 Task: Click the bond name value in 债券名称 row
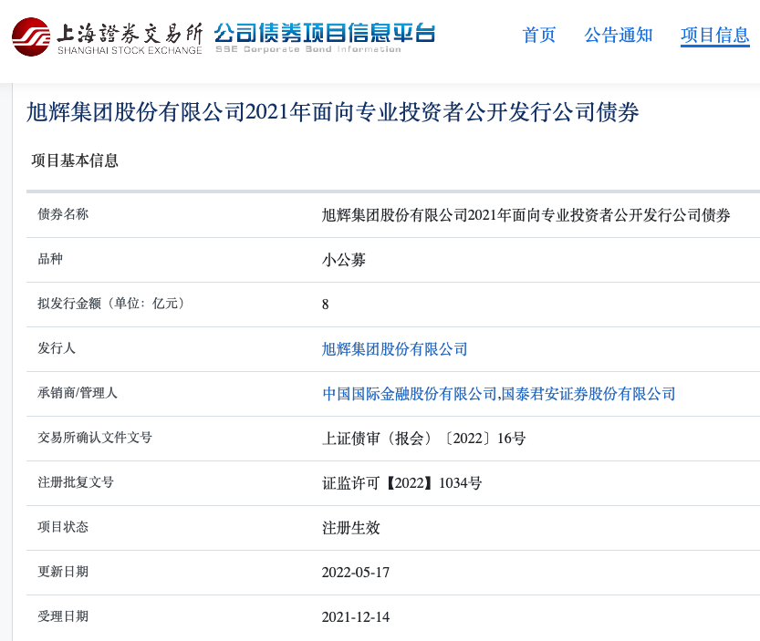526,215
